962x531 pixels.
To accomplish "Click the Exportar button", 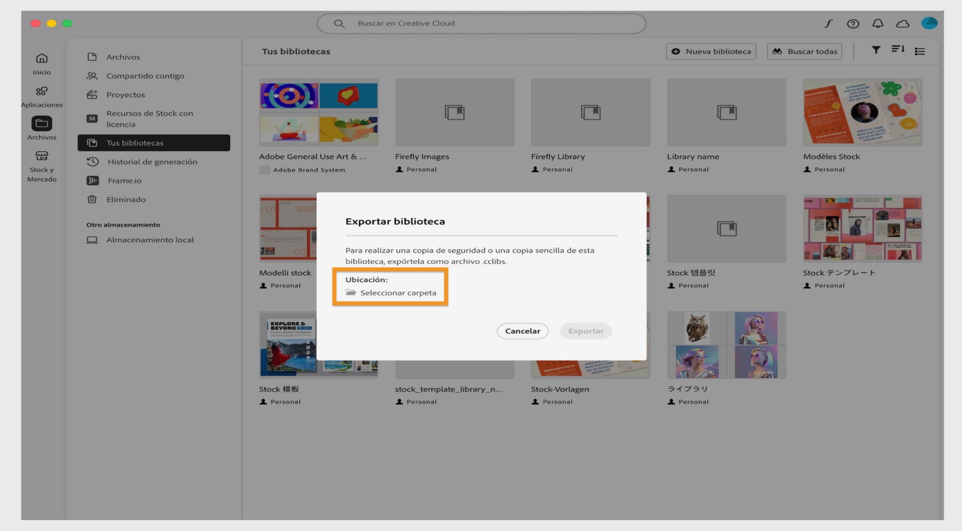I will tap(586, 331).
